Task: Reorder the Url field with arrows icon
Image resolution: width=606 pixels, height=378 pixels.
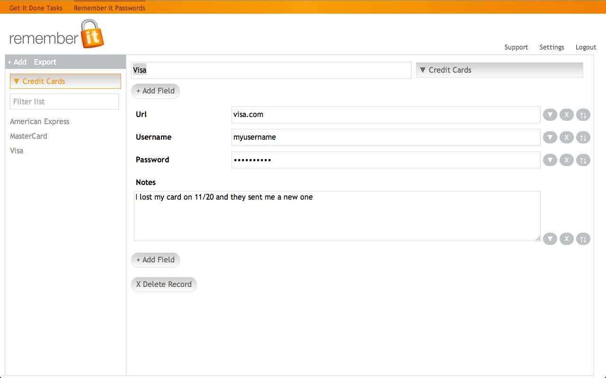Action: click(583, 115)
